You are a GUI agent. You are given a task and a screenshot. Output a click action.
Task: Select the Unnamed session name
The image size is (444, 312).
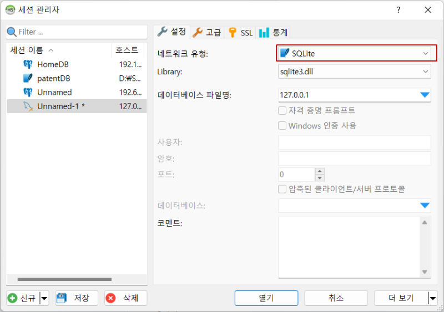tap(54, 92)
